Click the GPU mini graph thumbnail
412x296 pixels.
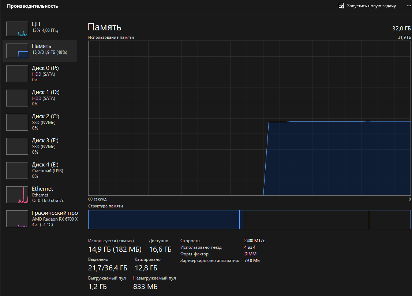(x=17, y=219)
